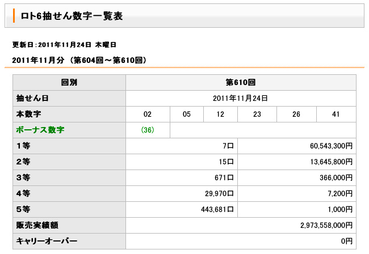The width and height of the screenshot is (369, 254).
Task: Click the ロト6抽せん数字一覧表 heading
Action: pos(72,16)
